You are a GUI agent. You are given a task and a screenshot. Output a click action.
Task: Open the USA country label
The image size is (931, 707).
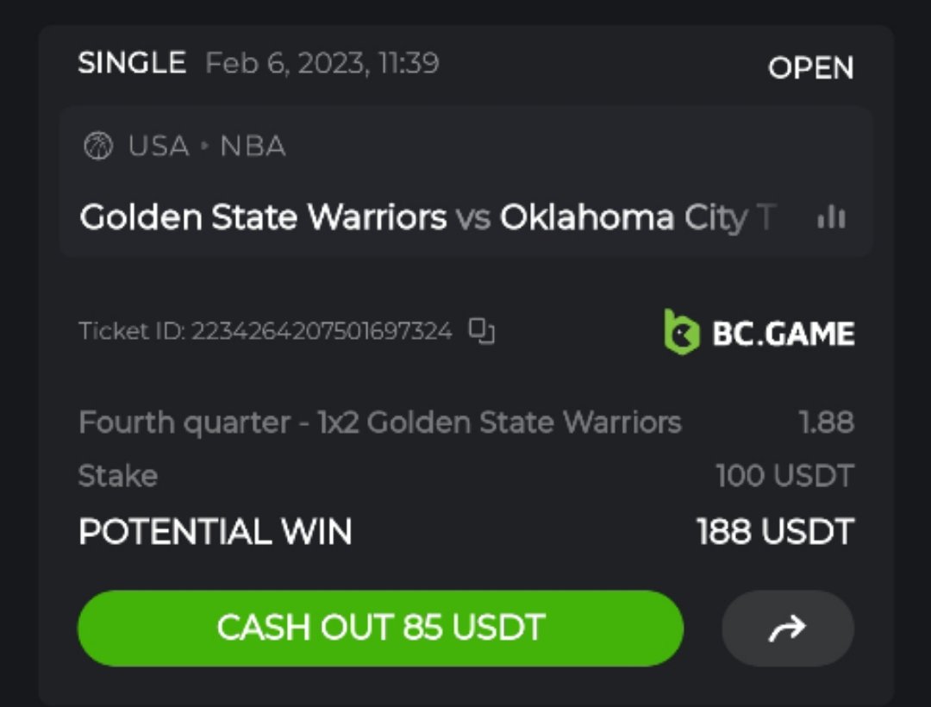(x=159, y=147)
